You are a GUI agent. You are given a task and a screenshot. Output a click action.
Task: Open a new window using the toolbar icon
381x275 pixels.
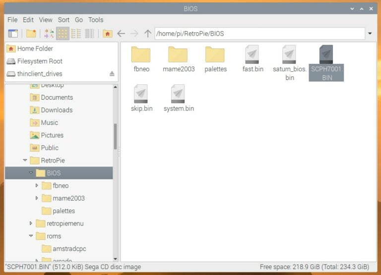pos(13,34)
